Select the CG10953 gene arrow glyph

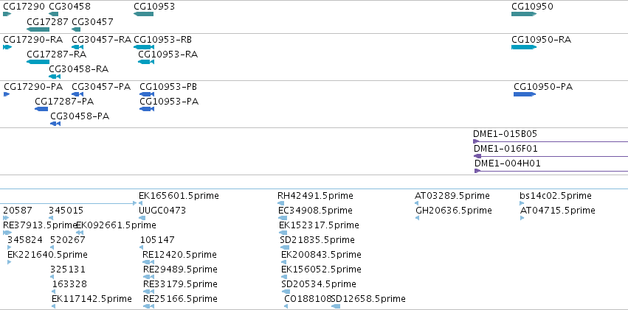point(143,14)
